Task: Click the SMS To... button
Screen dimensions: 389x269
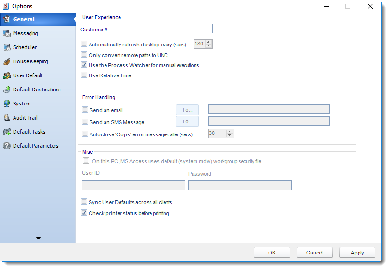Action: pos(187,121)
